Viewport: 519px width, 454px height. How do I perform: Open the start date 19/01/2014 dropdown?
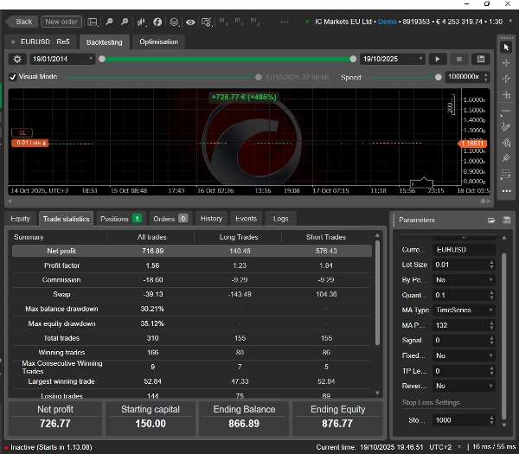click(62, 59)
